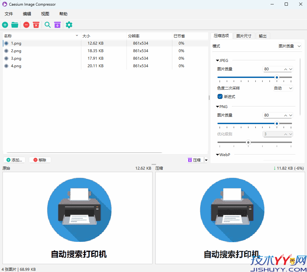The height and width of the screenshot is (272, 307).
Task: Open a folder using the folder toolbar icon
Action: coord(14,24)
